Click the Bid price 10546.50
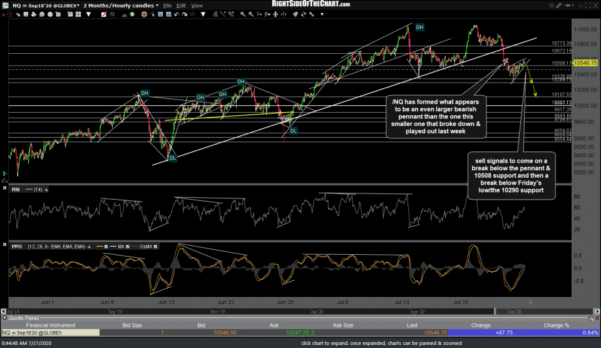601x348 pixels. (x=225, y=333)
